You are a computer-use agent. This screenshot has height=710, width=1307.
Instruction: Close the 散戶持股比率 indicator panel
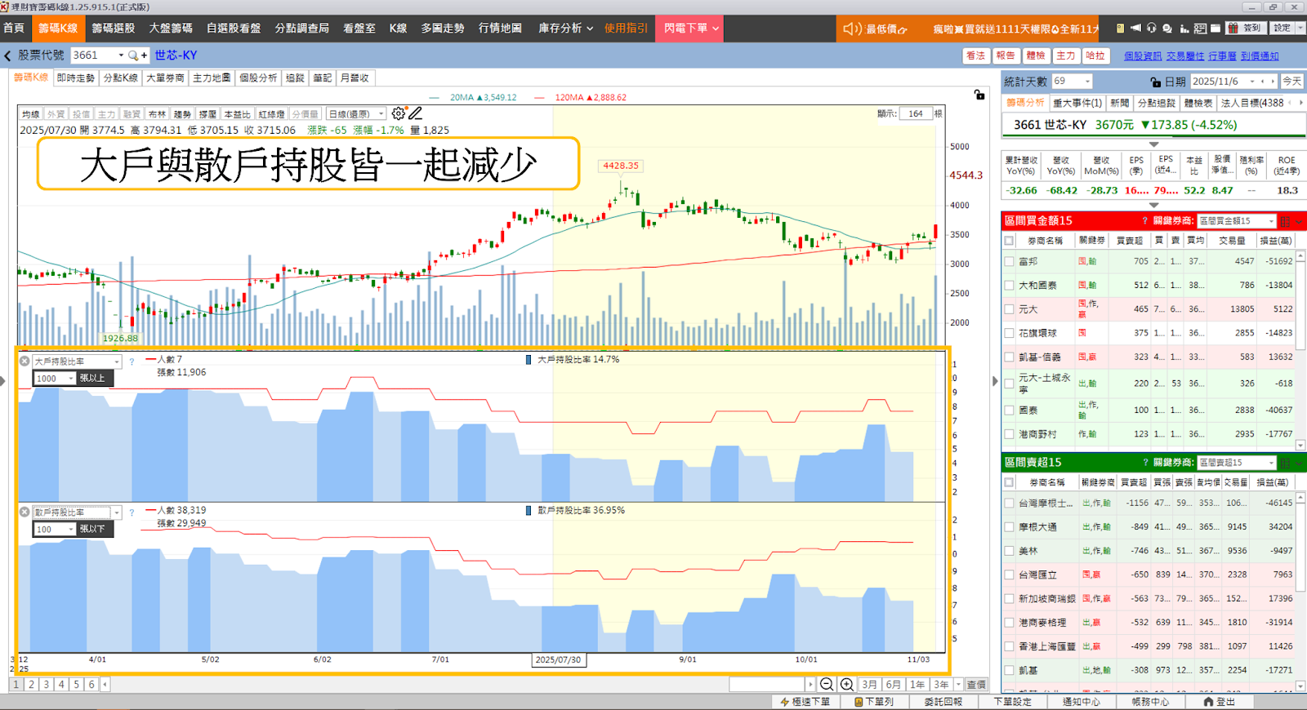point(25,512)
